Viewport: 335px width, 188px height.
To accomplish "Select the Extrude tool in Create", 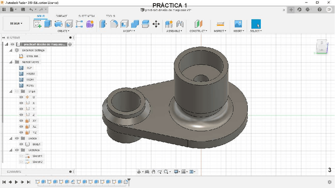I will 48,24.
